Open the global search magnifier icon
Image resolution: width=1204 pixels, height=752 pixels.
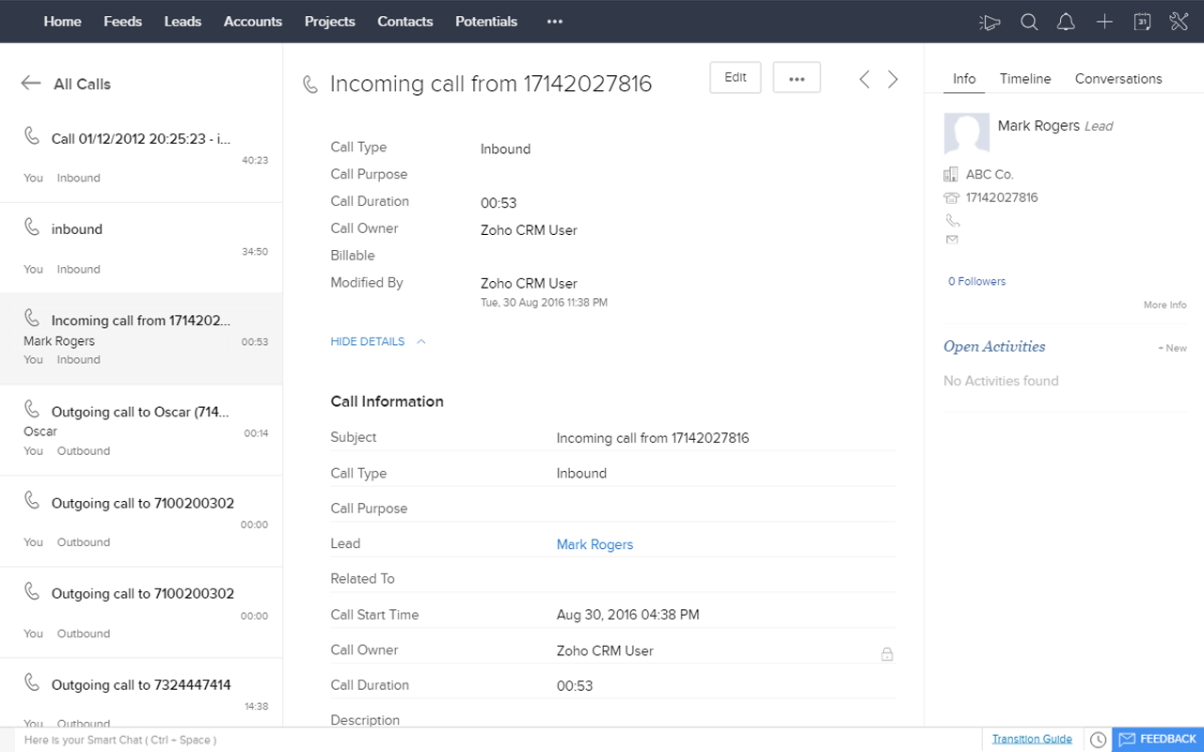pos(1029,21)
